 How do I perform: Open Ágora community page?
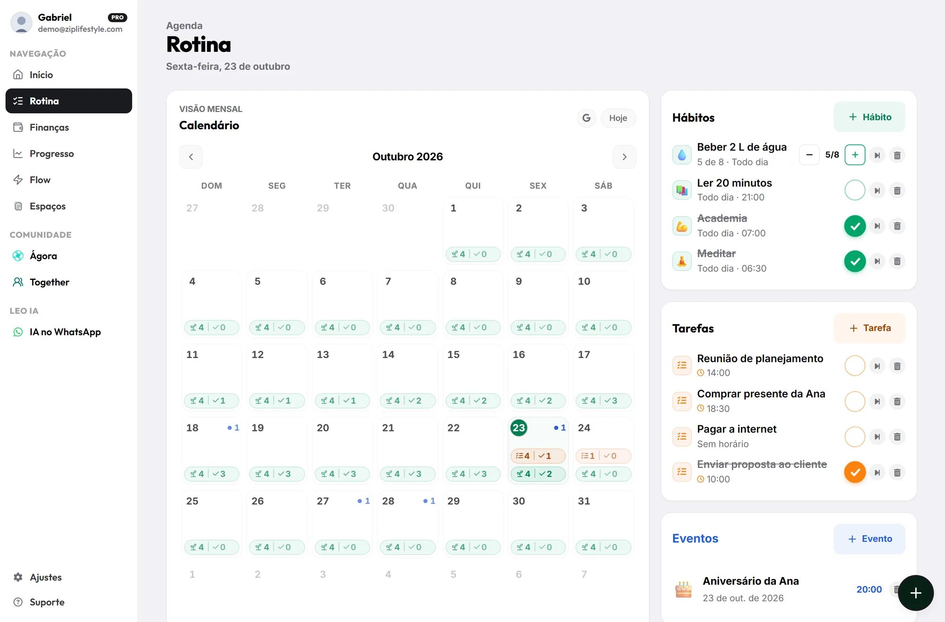69,256
